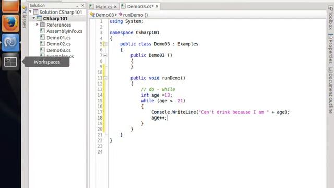Place cursor in the '// do - while' comment
This screenshot has width=334, height=188.
[158, 89]
